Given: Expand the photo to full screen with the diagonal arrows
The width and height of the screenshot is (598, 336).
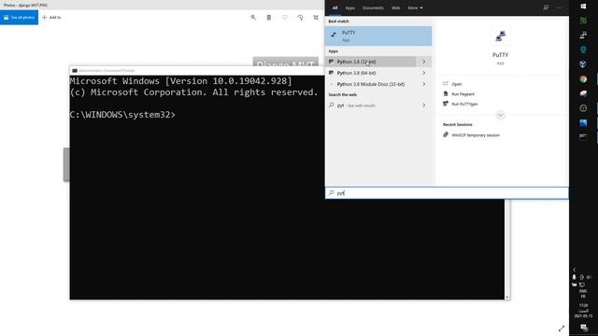Looking at the screenshot, I should [x=562, y=328].
